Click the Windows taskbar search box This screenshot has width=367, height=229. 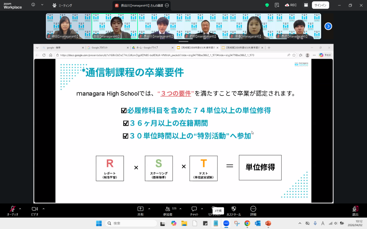[131, 223]
